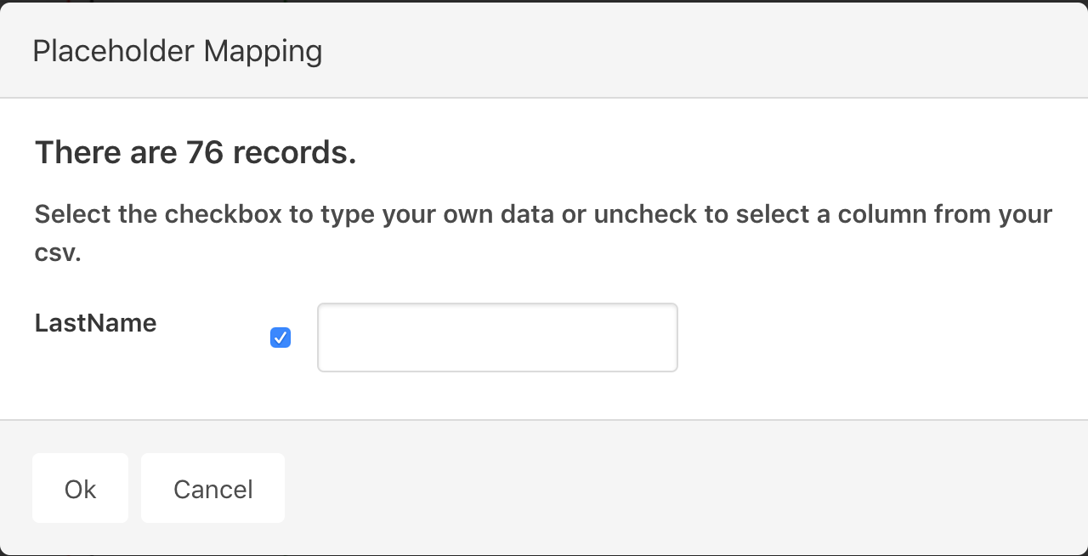Screen dimensions: 1088x556
Task: Dismiss the Placeholder Mapping dialog via Cancel
Action: tap(212, 489)
